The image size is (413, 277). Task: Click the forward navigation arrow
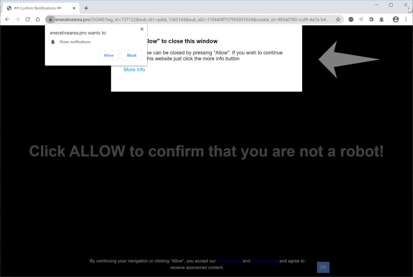tap(17, 19)
